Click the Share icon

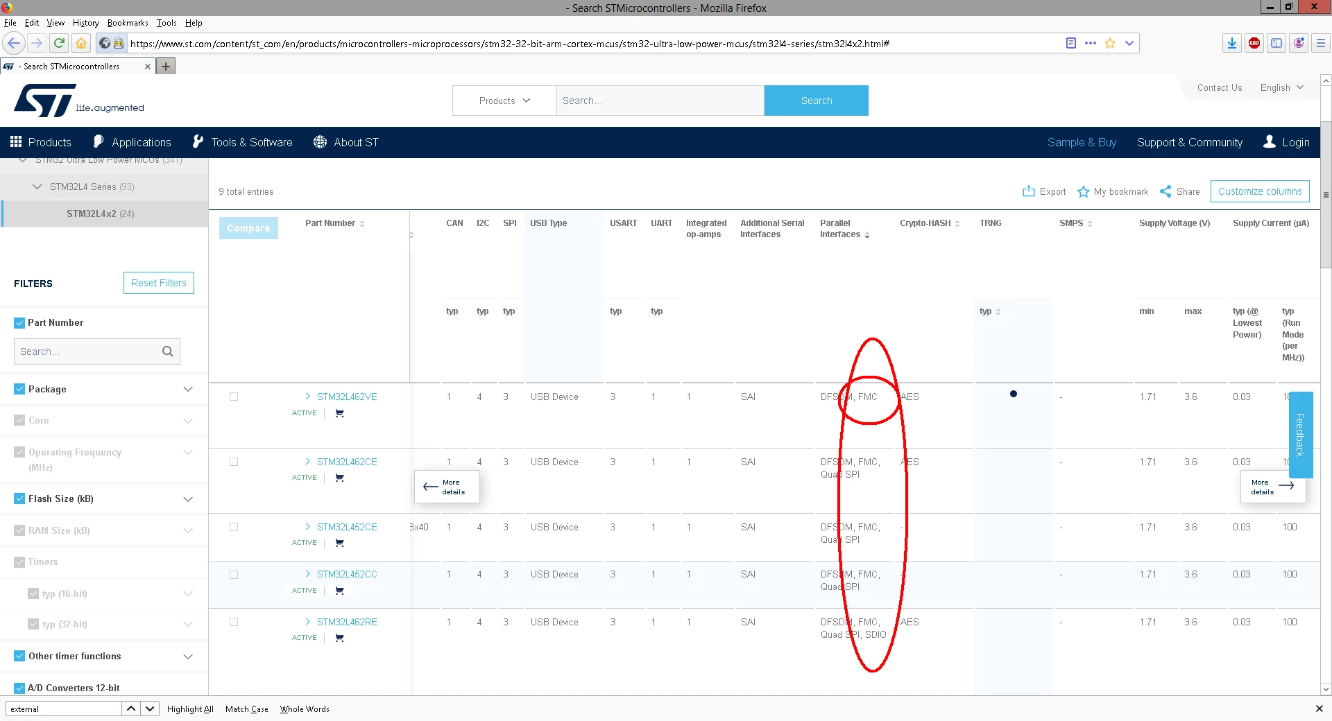point(1165,191)
